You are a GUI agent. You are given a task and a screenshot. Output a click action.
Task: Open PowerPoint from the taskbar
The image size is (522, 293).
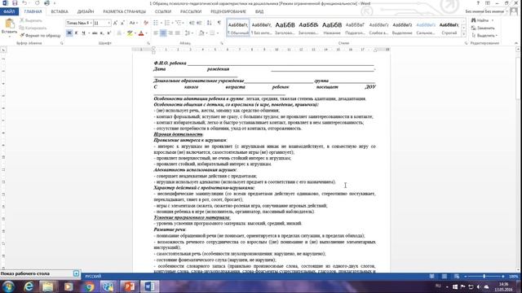129,286
